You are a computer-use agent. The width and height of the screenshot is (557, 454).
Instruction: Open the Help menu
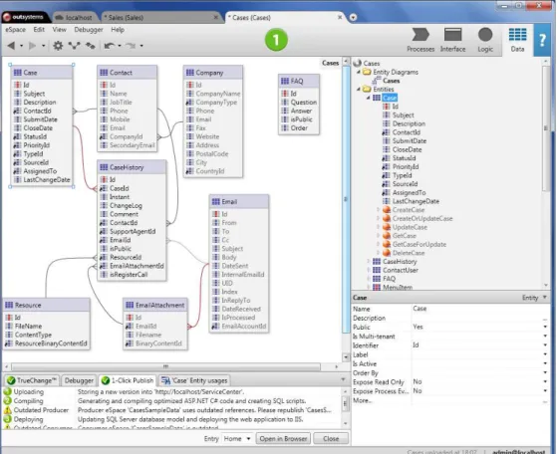click(118, 30)
